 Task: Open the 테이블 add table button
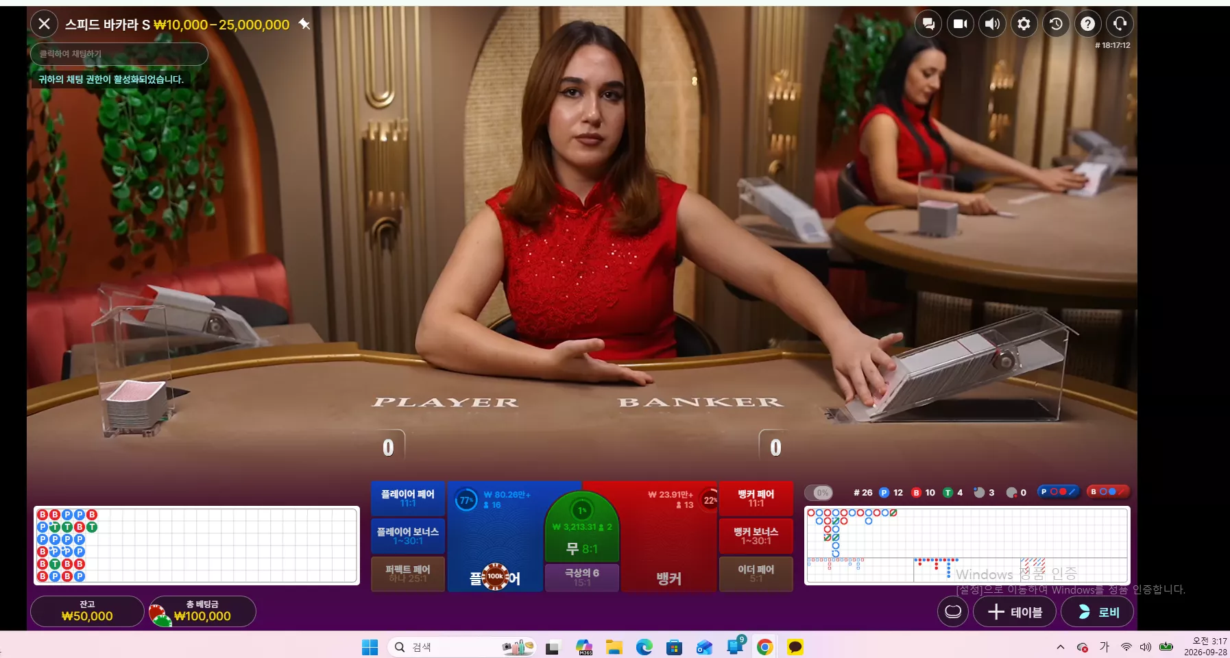[x=1015, y=611]
